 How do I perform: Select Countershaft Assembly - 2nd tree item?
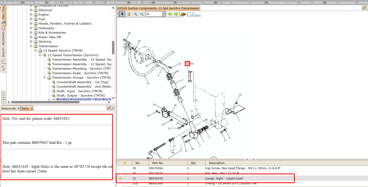84,87
